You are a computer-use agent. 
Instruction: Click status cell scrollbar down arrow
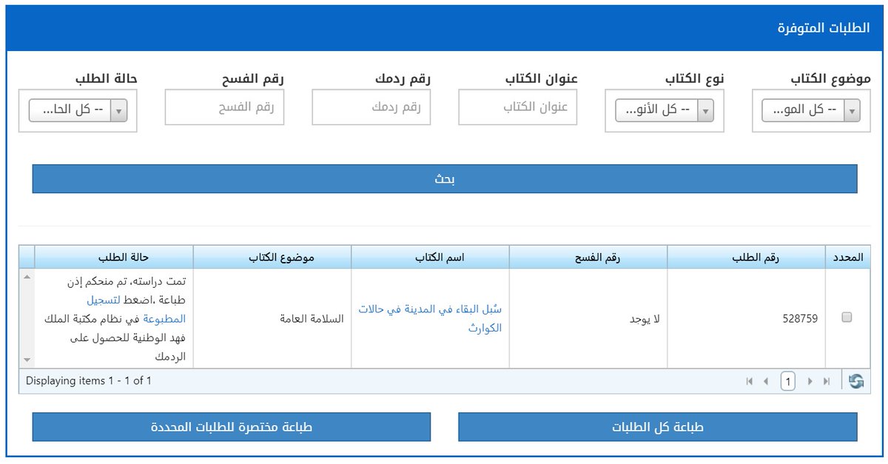(27, 360)
